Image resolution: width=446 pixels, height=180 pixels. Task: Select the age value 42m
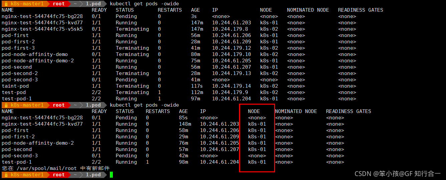183,156
